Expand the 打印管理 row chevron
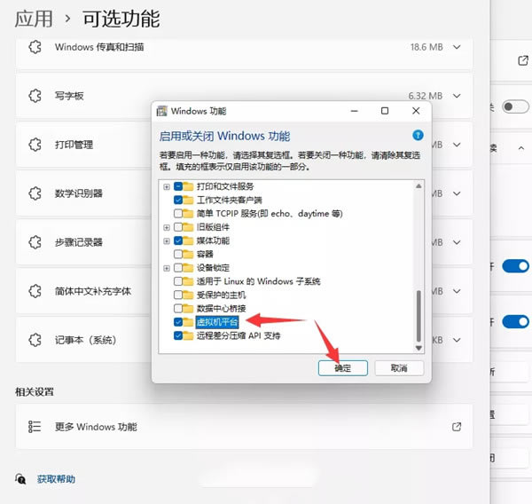 457,145
